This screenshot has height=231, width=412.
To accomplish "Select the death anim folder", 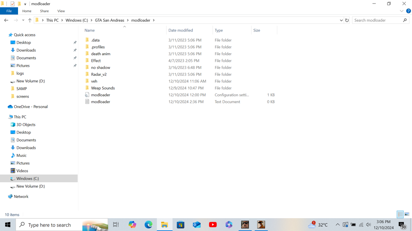I will pos(101,54).
